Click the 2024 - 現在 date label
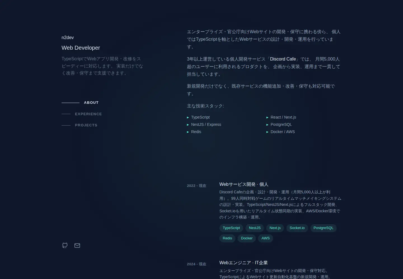 point(196,264)
